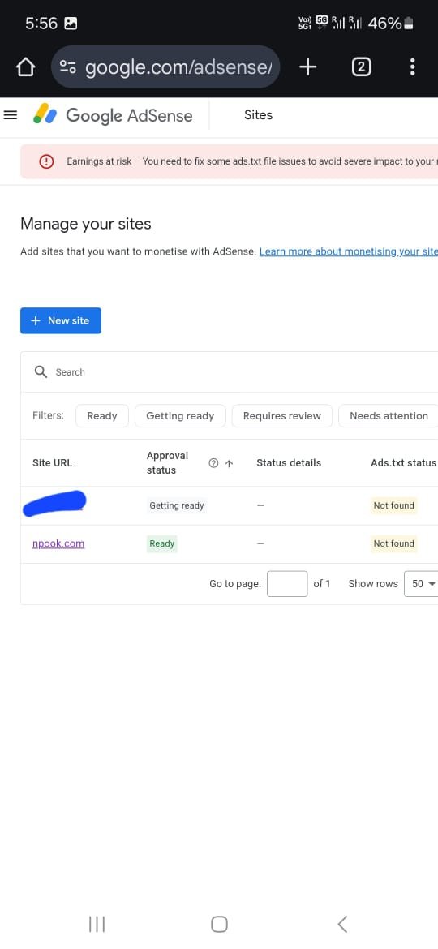438x949 pixels.
Task: Tap the Android back button
Action: [341, 924]
